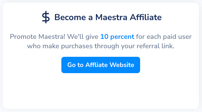Click empty card area below the button
202x112 pixels.
tap(101, 91)
